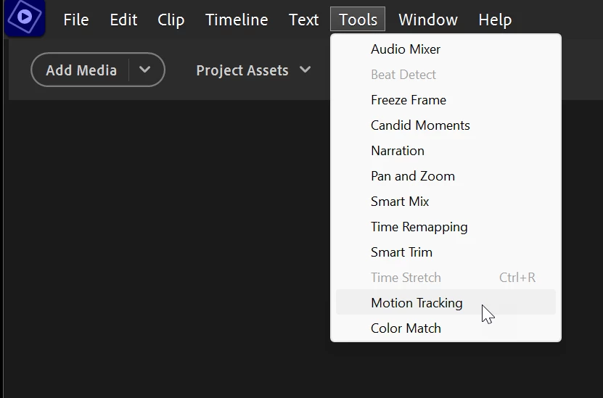
Task: Open the Help menu
Action: pos(495,20)
